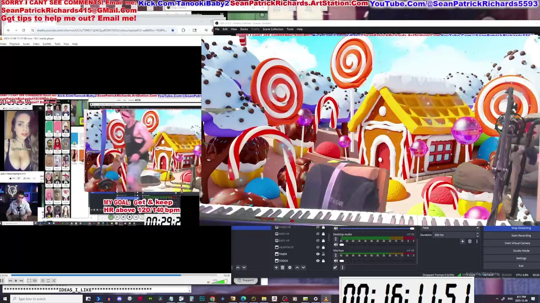The image size is (540, 303).
Task: Click the Support button
Action: (x=246, y=280)
